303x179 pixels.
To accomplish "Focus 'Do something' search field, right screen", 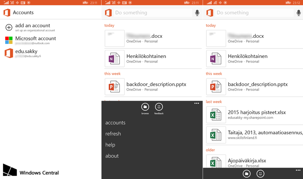I will [x=254, y=13].
